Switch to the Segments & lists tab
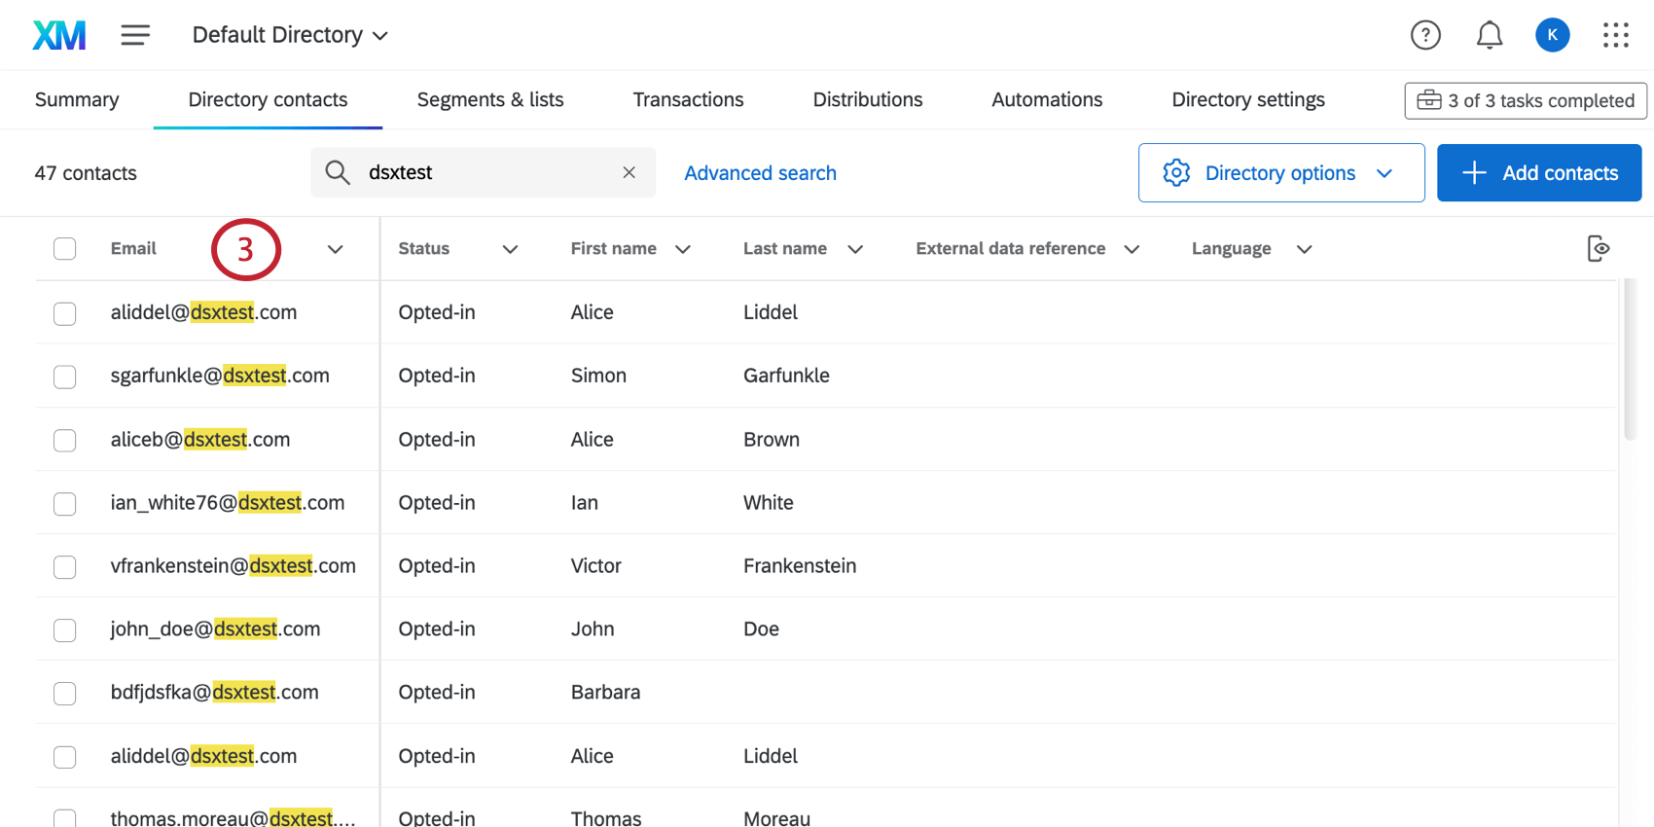The width and height of the screenshot is (1654, 827). point(490,99)
